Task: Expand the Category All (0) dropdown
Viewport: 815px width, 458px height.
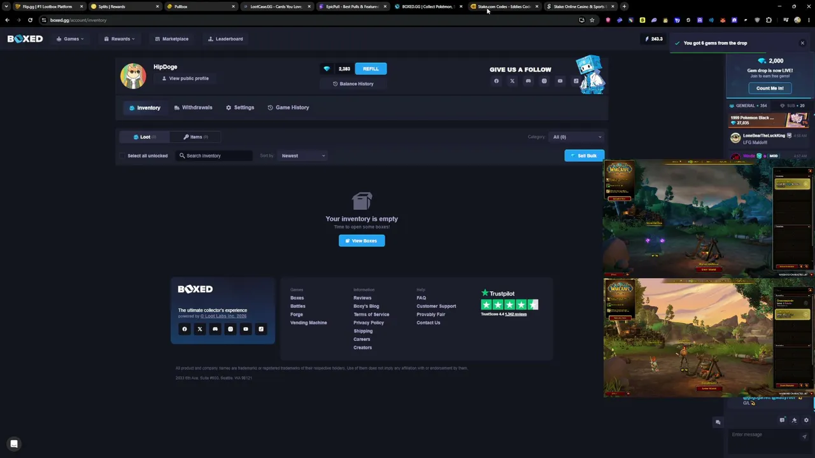Action: tap(576, 137)
